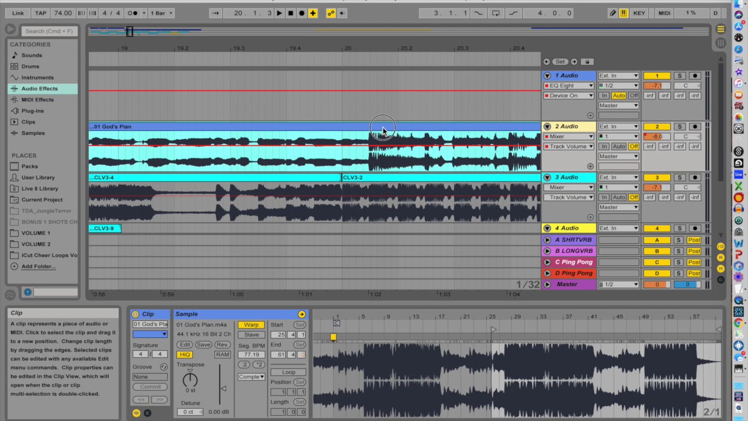
Task: Select Audio Effects category in browser
Action: tap(39, 88)
